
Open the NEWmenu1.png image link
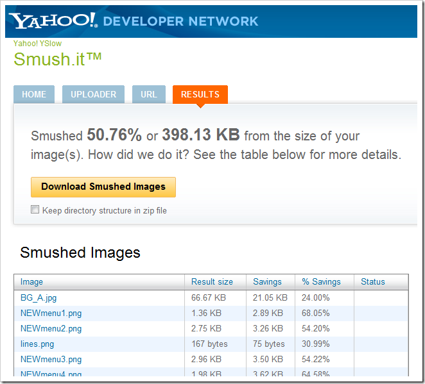pos(51,313)
